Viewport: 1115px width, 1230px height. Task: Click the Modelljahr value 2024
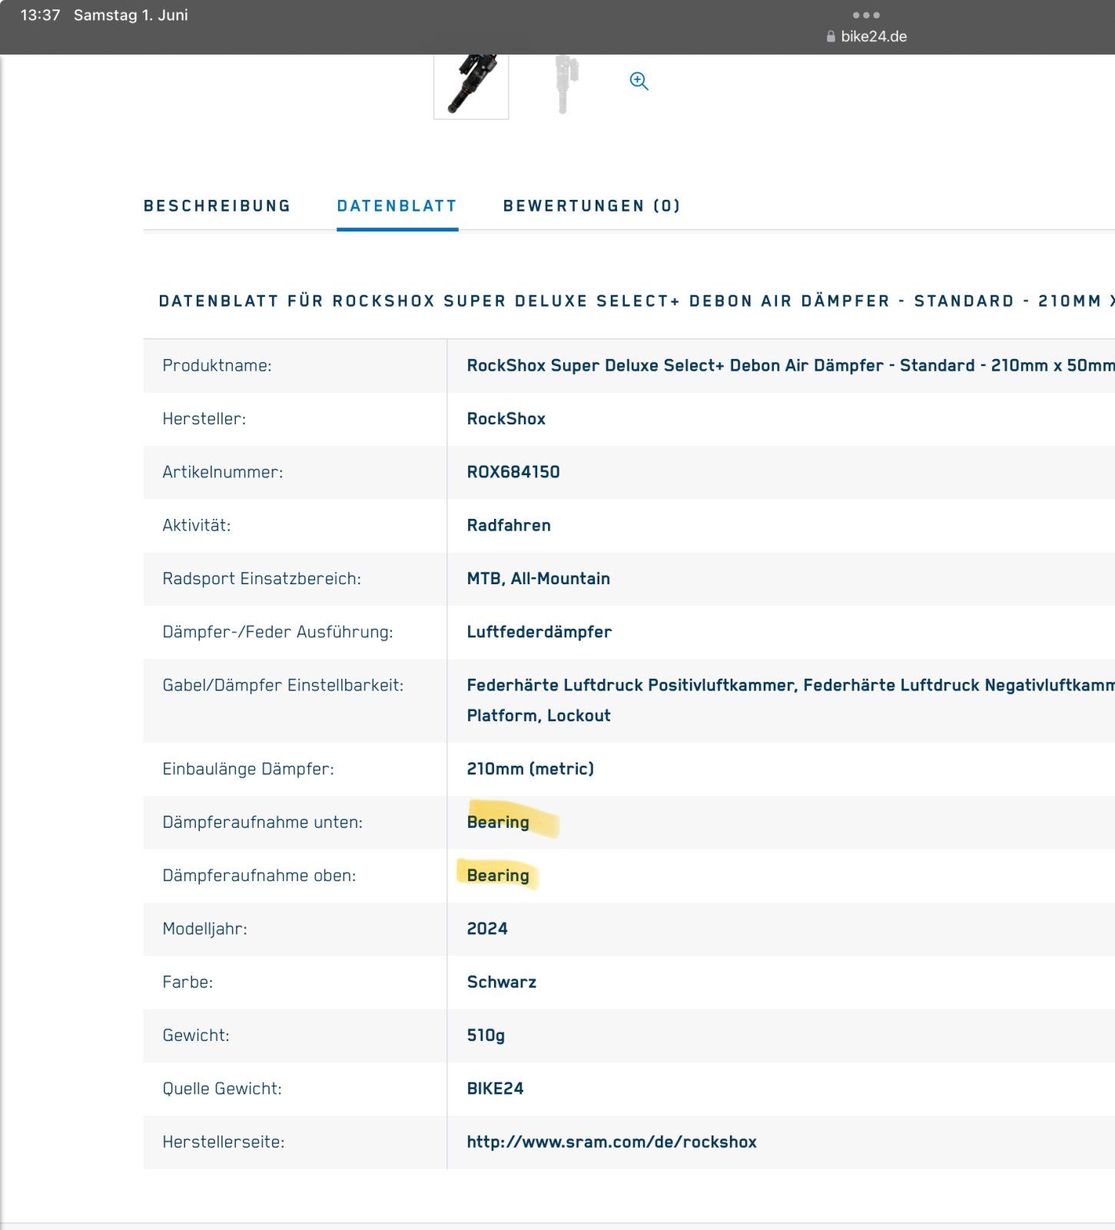pyautogui.click(x=487, y=929)
